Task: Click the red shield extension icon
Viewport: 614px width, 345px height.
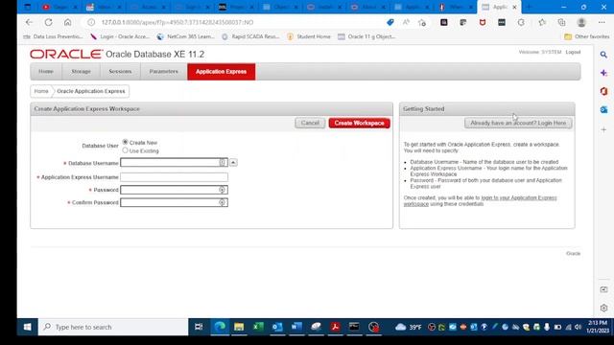Action: 483,22
